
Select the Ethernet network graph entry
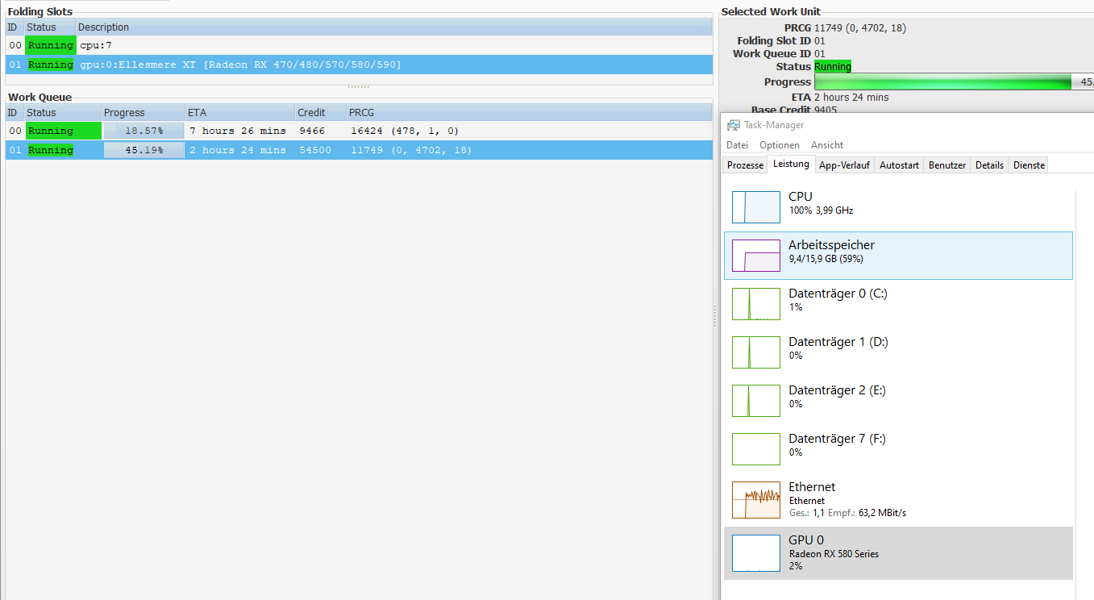coord(898,500)
